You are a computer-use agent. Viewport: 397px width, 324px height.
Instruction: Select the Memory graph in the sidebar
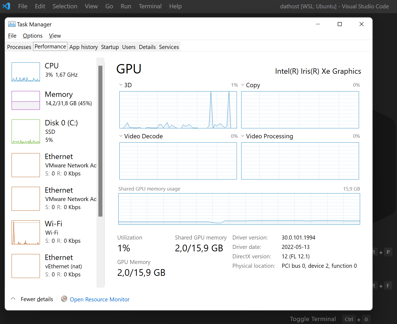click(x=26, y=100)
